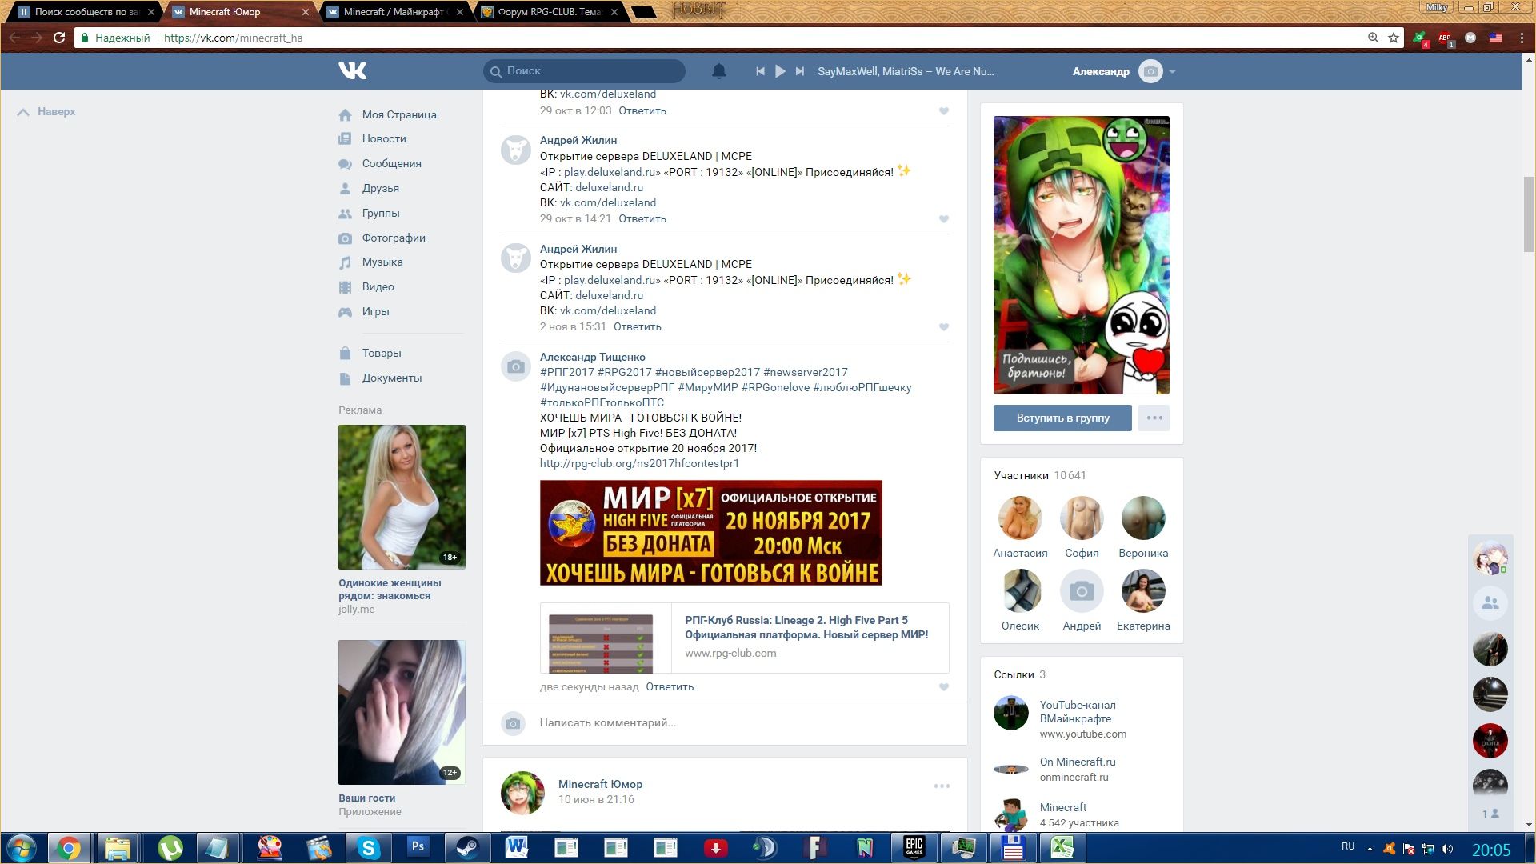1536x864 pixels.
Task: Like the comment dated 2 ноя в 15:31
Action: pyautogui.click(x=943, y=327)
